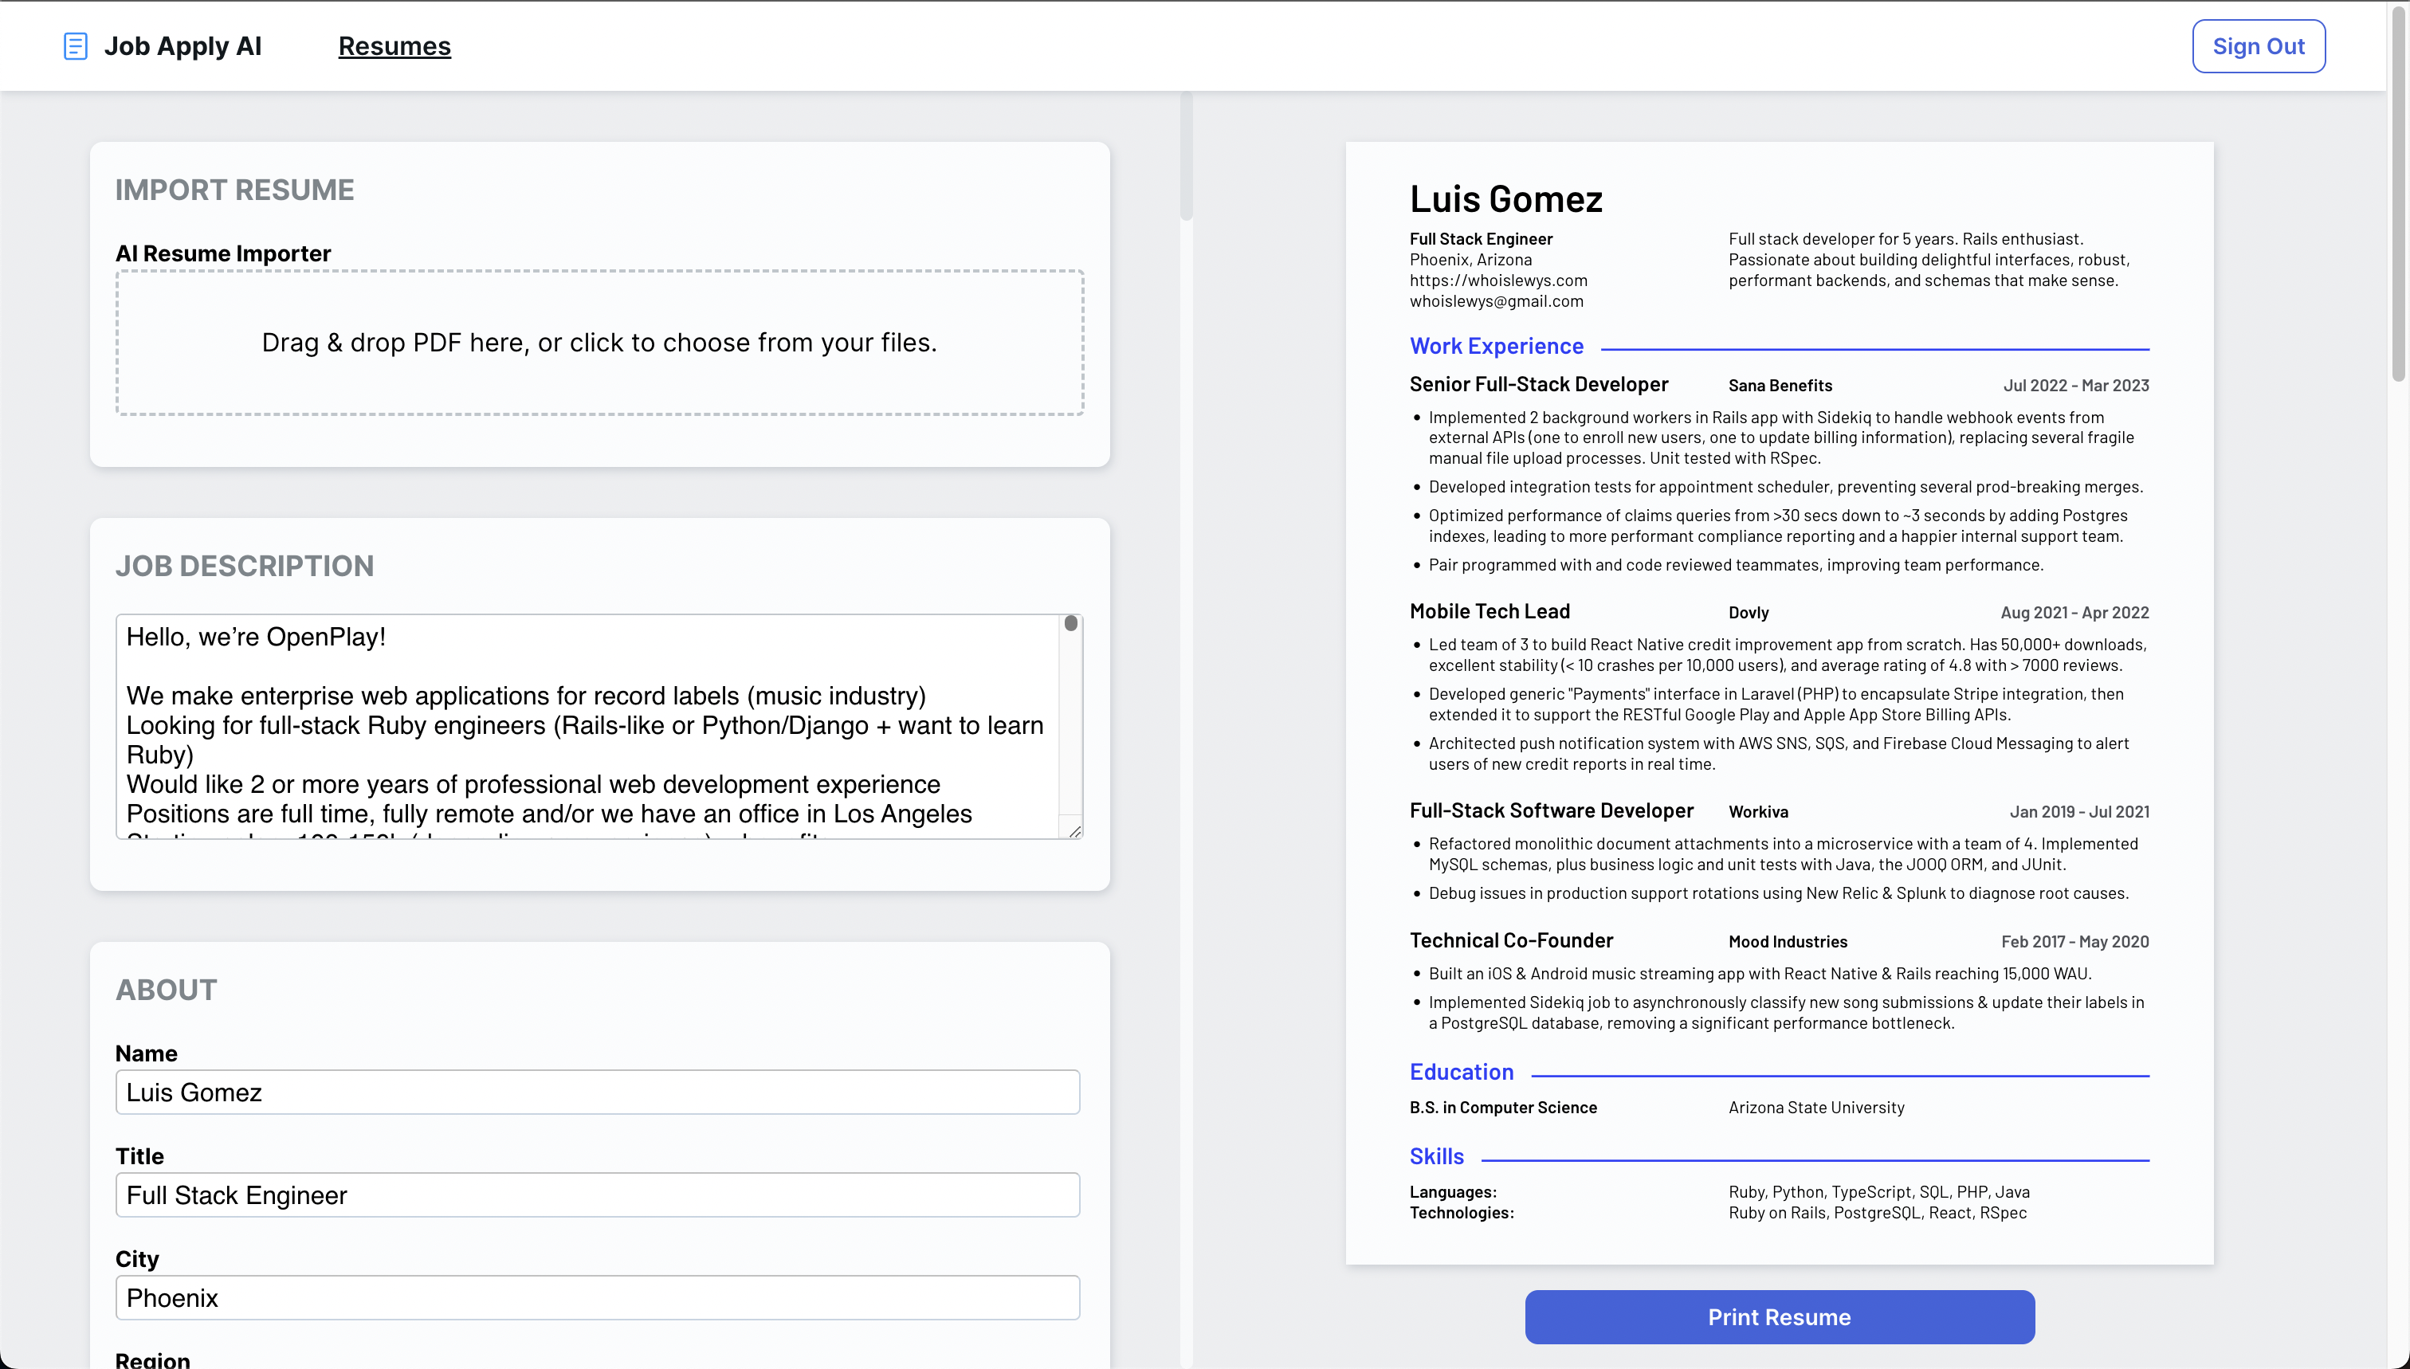
Task: Click the Print Resume button
Action: 1779,1316
